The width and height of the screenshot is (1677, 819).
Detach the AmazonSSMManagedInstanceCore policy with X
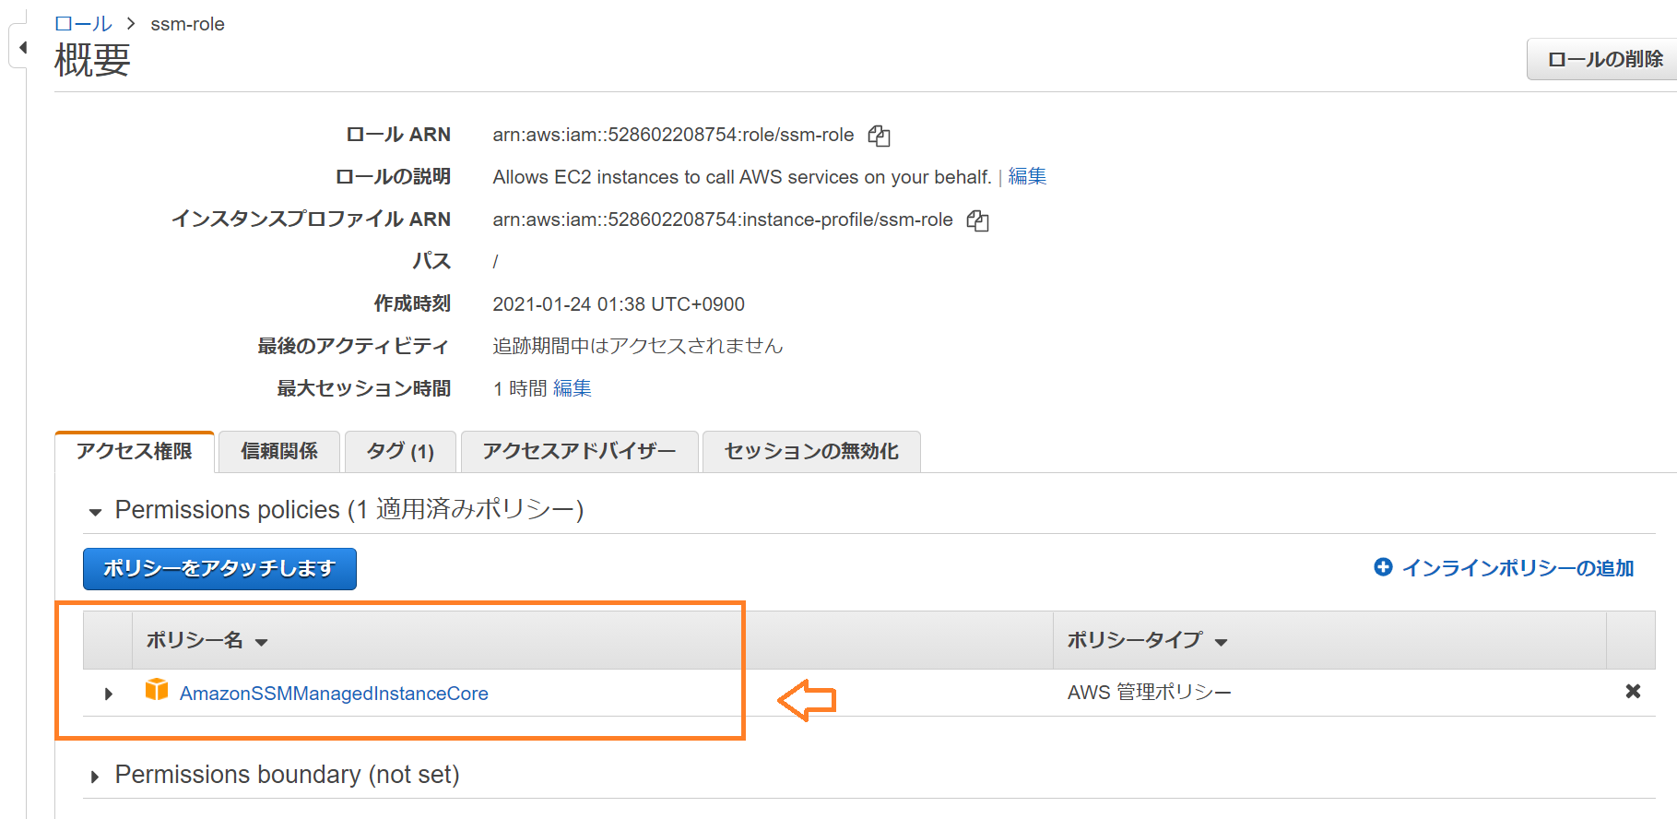(1633, 691)
